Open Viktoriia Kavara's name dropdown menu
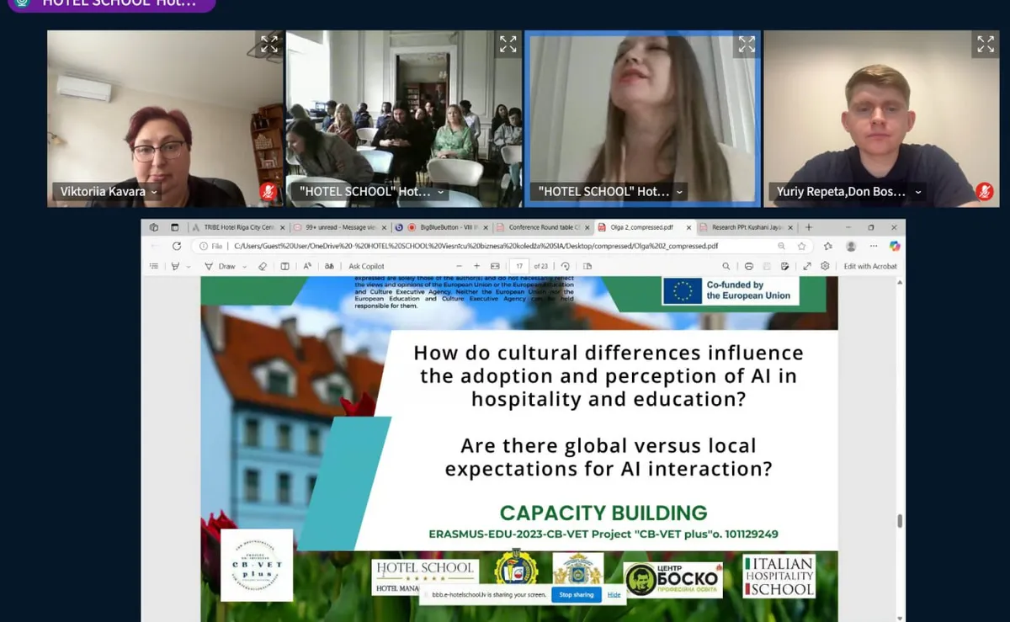Screen dimensions: 1010x622 (x=152, y=192)
